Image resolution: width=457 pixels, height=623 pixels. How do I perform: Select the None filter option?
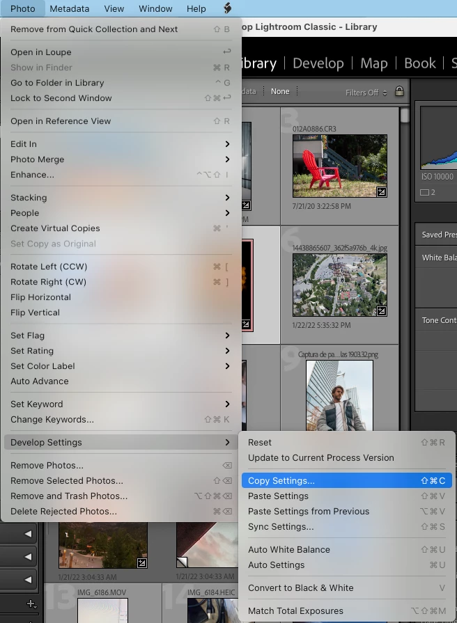click(280, 91)
